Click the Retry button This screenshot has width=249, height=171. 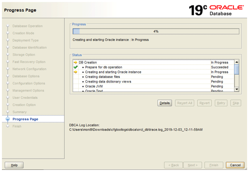pyautogui.click(x=221, y=103)
